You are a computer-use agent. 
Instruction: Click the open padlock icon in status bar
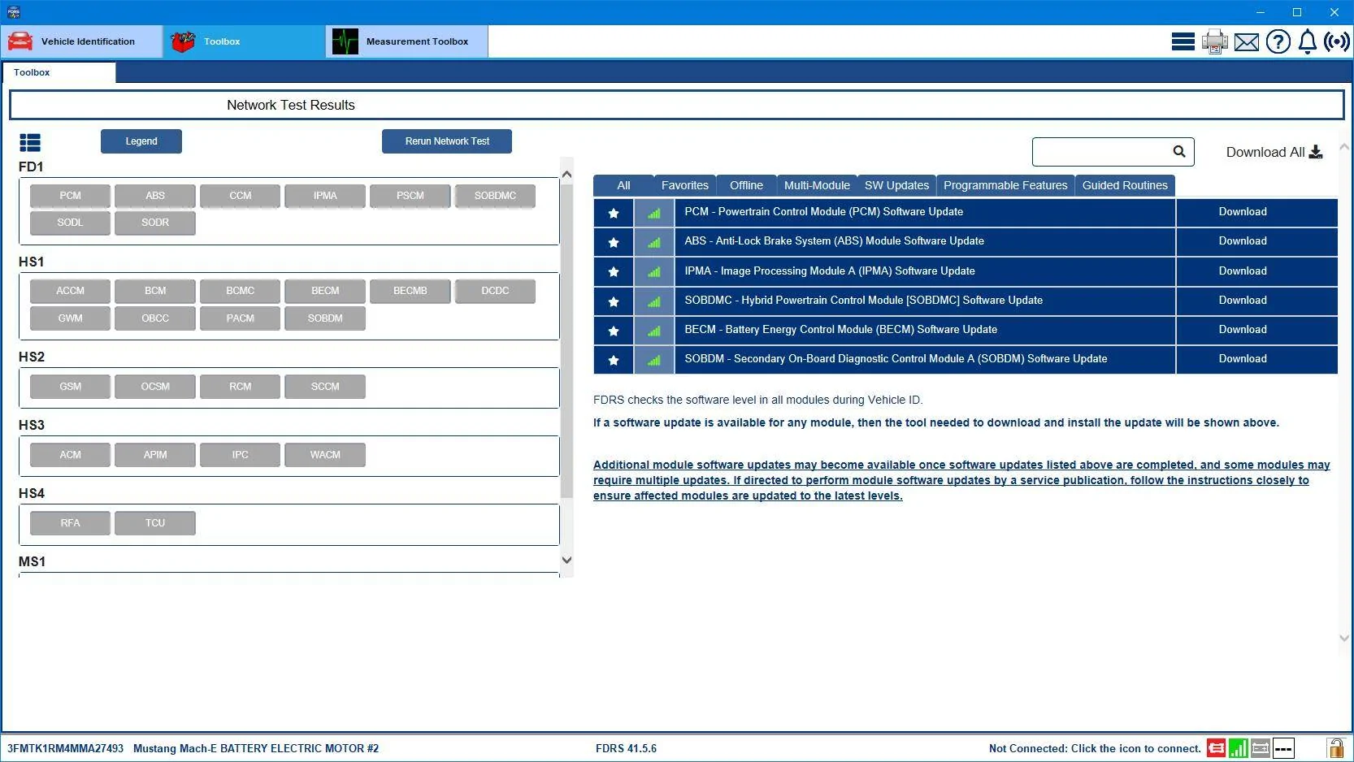tap(1335, 747)
